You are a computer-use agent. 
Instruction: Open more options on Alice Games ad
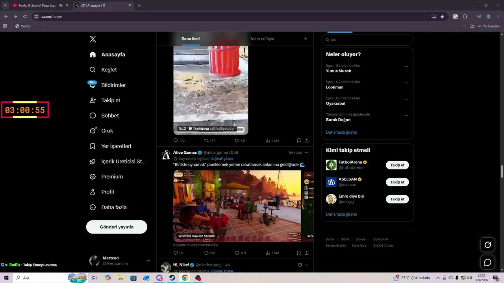pos(307,153)
